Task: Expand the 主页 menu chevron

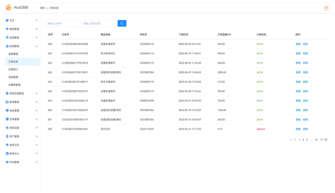Action: pos(37,21)
